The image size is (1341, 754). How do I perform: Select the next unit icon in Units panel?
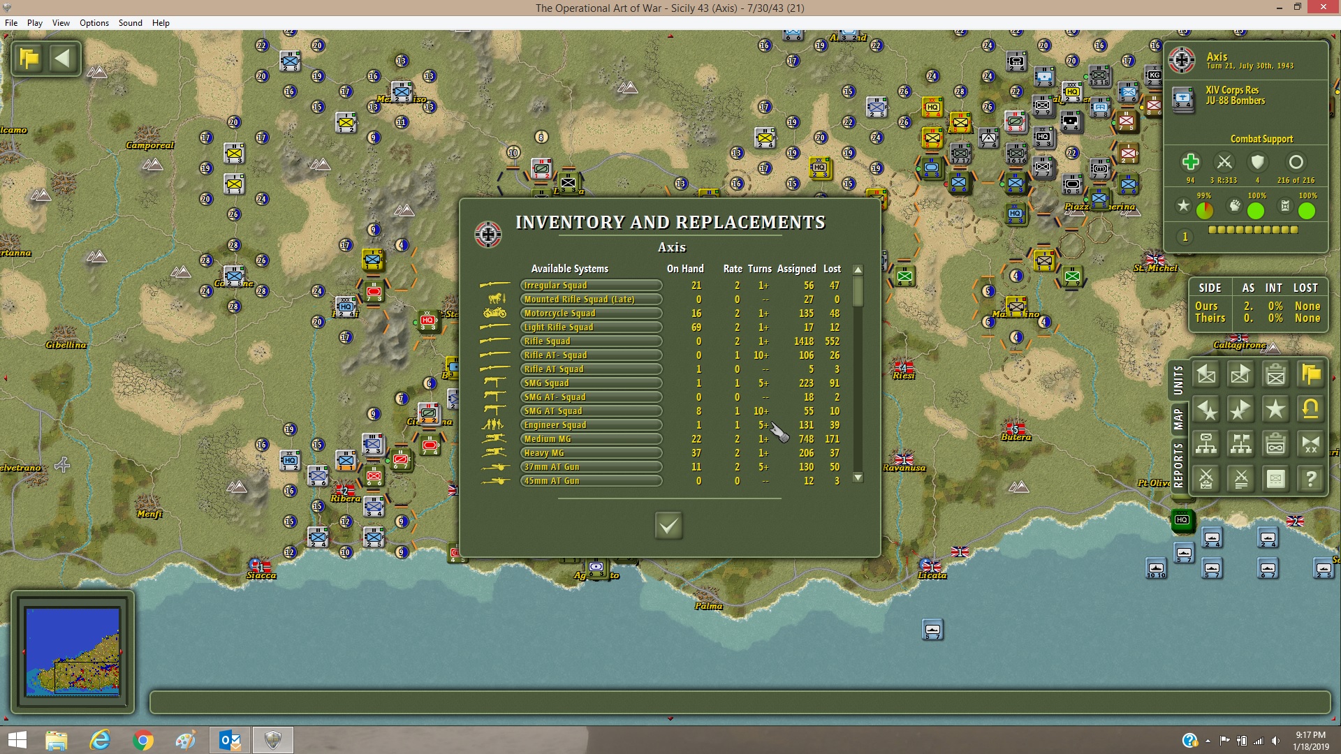coord(1241,375)
